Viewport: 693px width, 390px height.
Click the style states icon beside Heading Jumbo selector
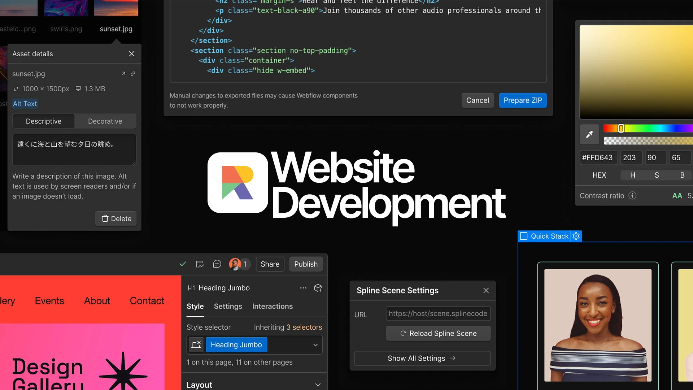(196, 344)
